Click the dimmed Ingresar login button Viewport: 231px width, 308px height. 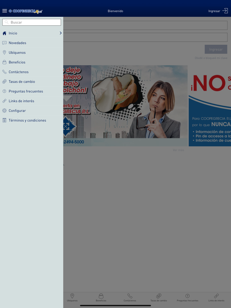(216, 49)
